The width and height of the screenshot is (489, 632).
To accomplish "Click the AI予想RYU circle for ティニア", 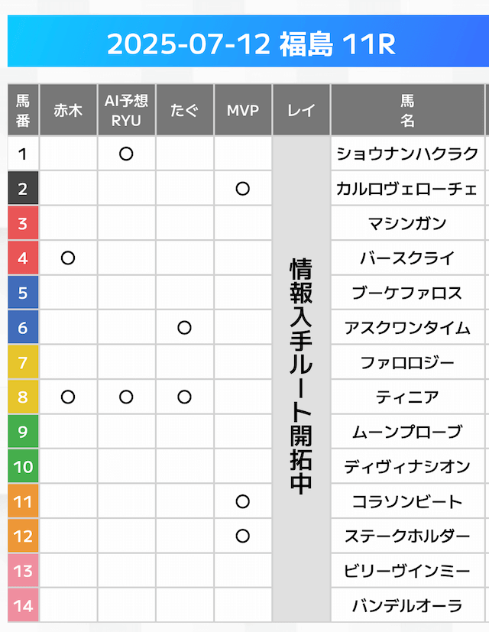I will tap(127, 397).
